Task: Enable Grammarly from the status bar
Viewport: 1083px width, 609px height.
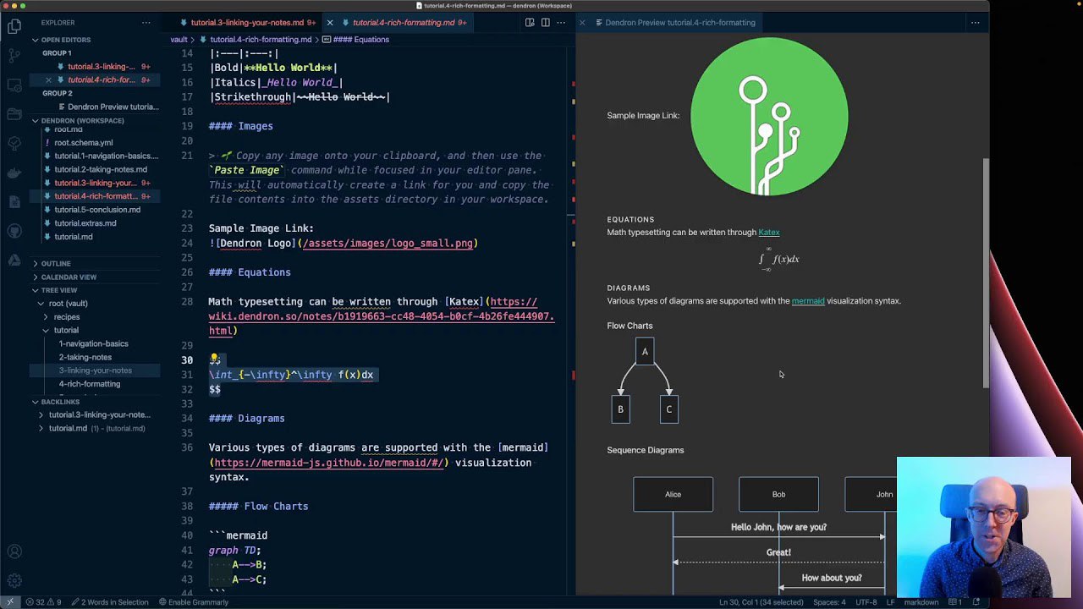Action: point(194,602)
